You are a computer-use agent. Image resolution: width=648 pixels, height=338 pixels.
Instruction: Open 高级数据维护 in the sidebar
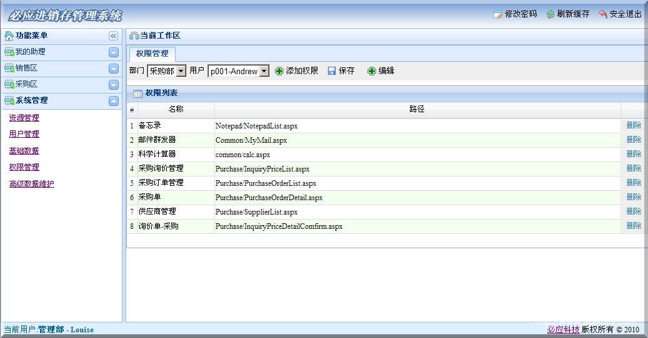point(31,184)
